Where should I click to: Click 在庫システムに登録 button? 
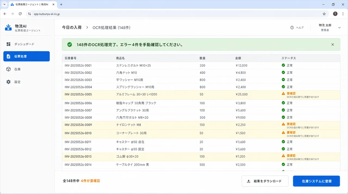coord(316,181)
